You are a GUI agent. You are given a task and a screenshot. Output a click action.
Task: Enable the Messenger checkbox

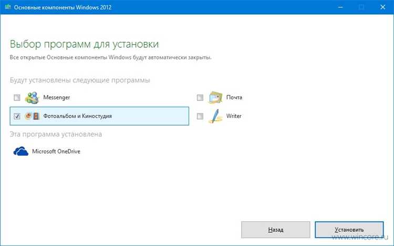pyautogui.click(x=17, y=97)
